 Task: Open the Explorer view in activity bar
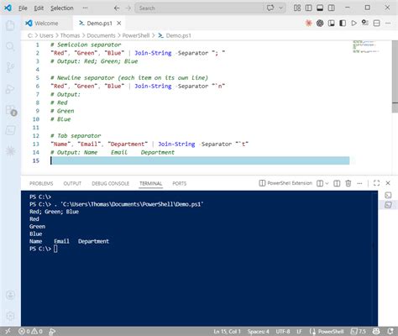tap(10, 25)
